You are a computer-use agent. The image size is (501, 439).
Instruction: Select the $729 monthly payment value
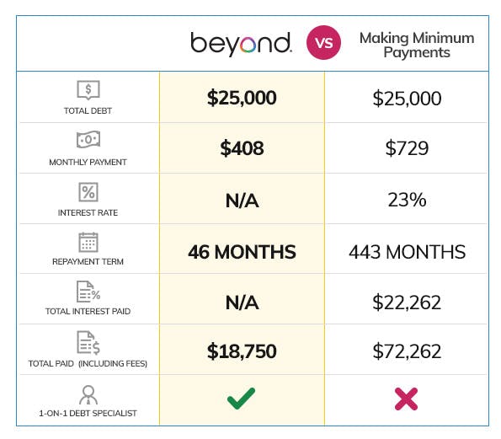407,148
